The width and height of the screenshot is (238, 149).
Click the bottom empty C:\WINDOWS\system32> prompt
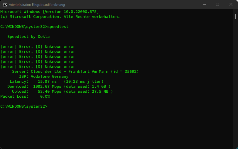[x=23, y=106]
